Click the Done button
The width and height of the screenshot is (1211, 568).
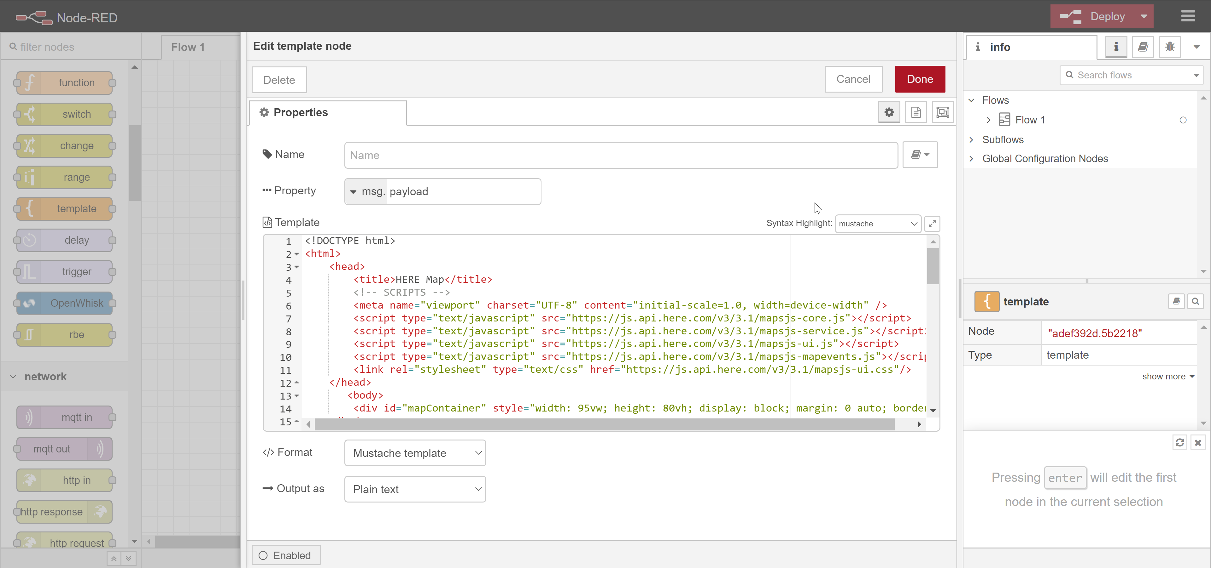click(920, 79)
